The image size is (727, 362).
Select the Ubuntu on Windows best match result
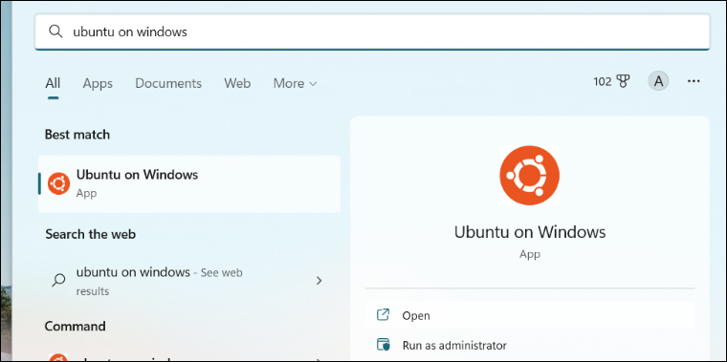point(189,183)
